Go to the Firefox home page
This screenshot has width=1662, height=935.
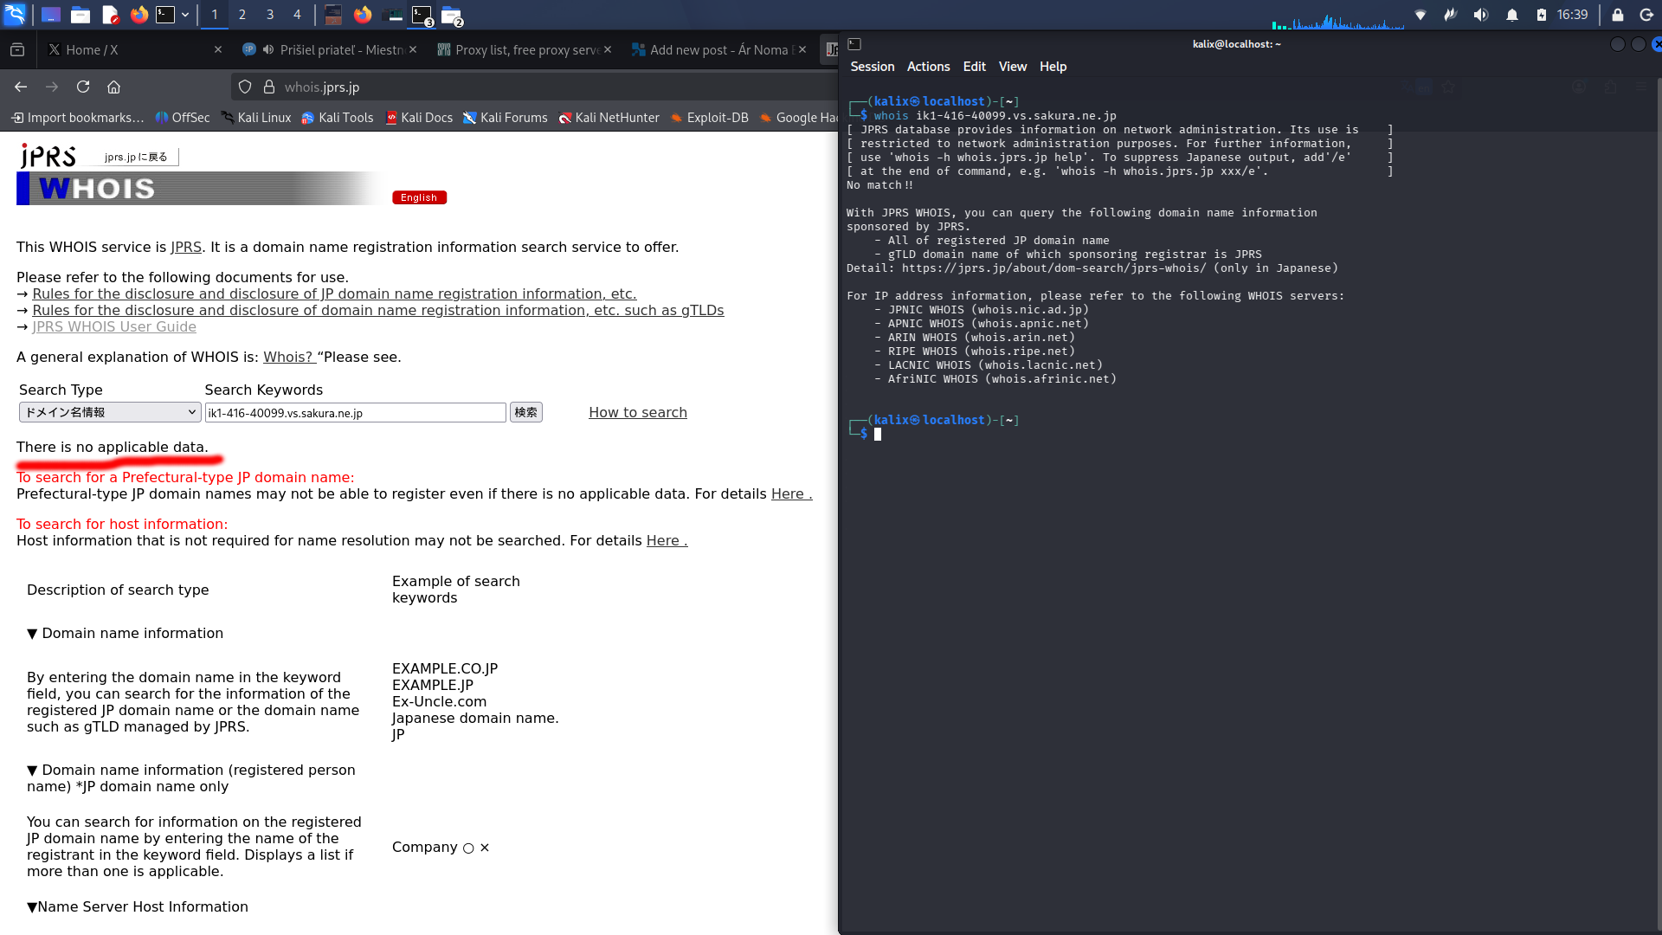[x=113, y=87]
